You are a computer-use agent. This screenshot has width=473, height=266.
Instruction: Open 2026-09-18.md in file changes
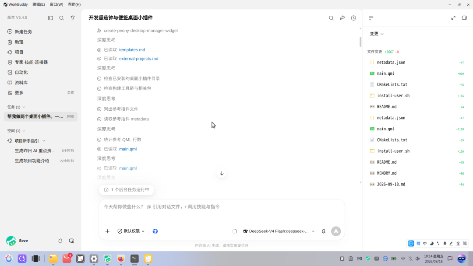417,184
